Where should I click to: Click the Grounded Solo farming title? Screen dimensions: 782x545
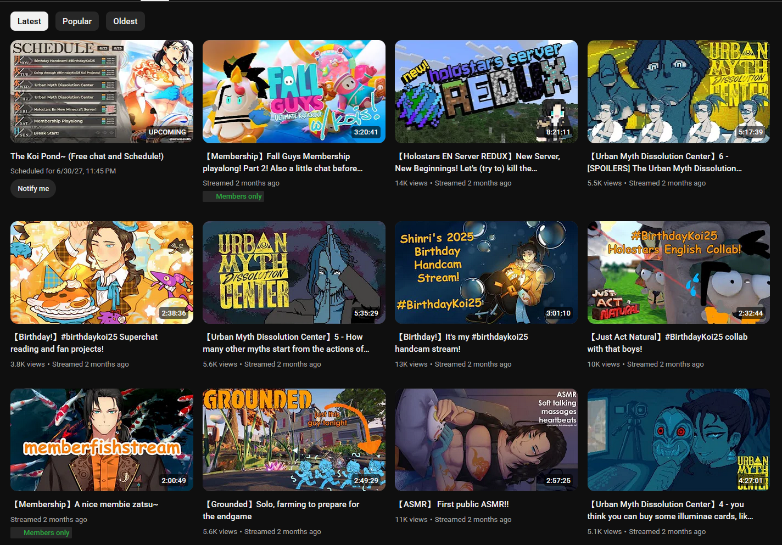[x=281, y=510]
